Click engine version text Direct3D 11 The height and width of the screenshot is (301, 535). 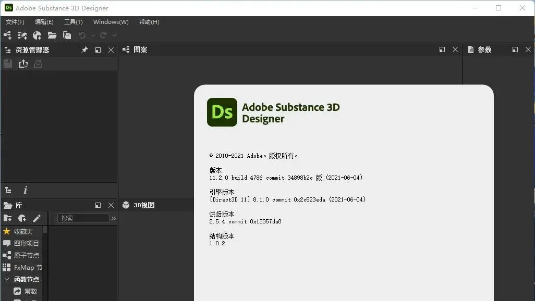coord(288,199)
